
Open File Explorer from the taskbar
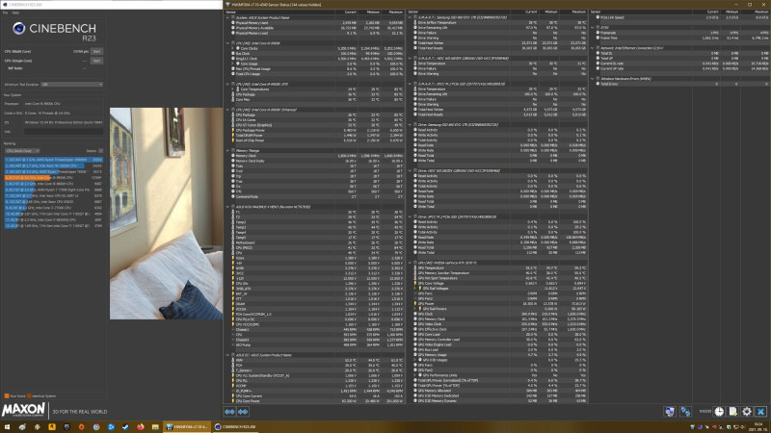[155, 426]
